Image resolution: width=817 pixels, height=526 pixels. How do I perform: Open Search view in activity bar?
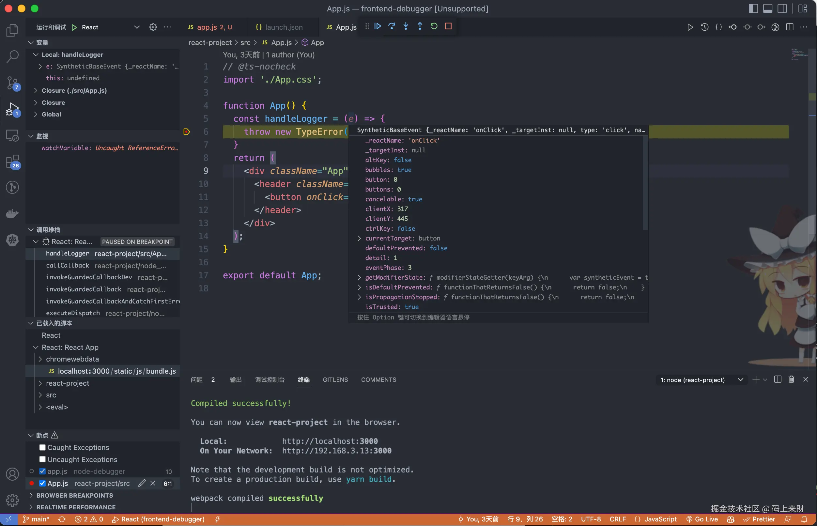(x=13, y=57)
